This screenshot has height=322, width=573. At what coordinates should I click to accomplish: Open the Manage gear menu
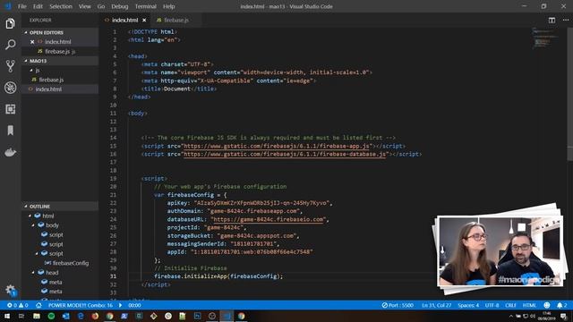pyautogui.click(x=10, y=290)
